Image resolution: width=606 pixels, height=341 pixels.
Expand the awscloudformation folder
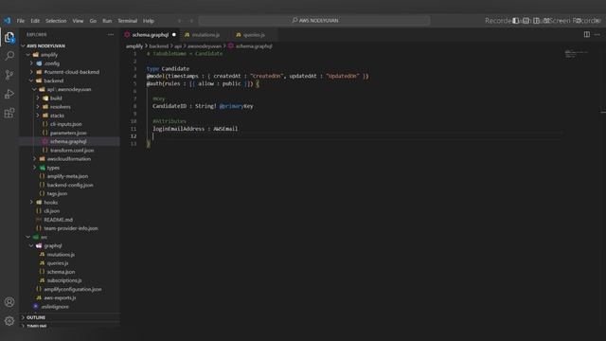pyautogui.click(x=34, y=158)
